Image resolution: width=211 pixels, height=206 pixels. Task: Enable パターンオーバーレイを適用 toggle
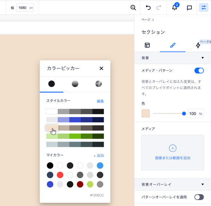click(199, 197)
